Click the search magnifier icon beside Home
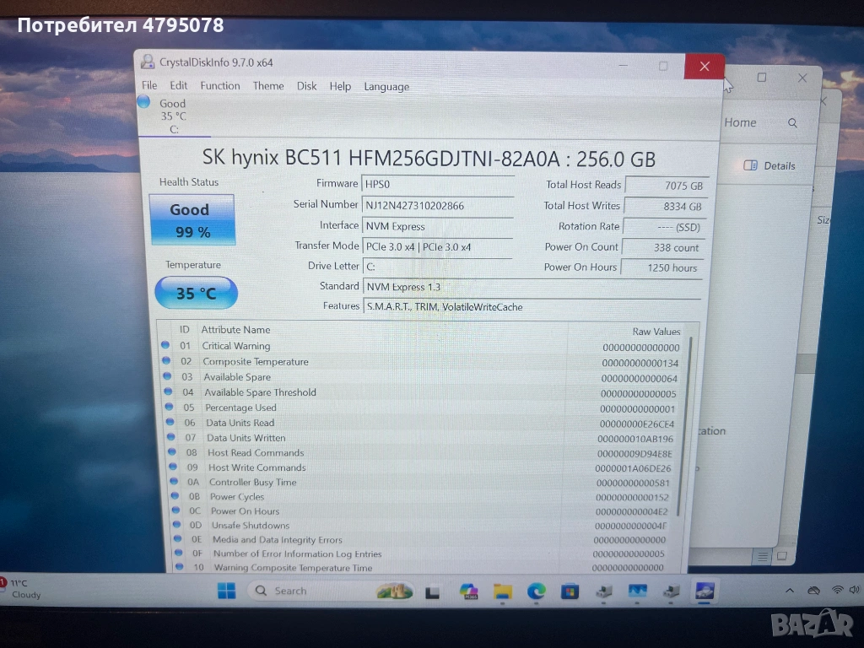This screenshot has height=648, width=864. (792, 123)
